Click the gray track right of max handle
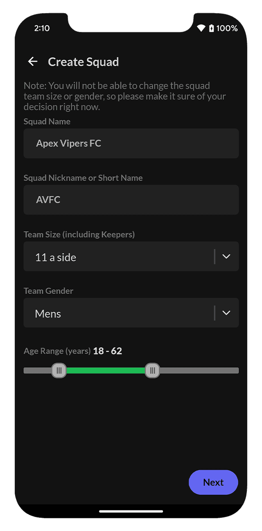This screenshot has width=262, height=531. tap(199, 371)
